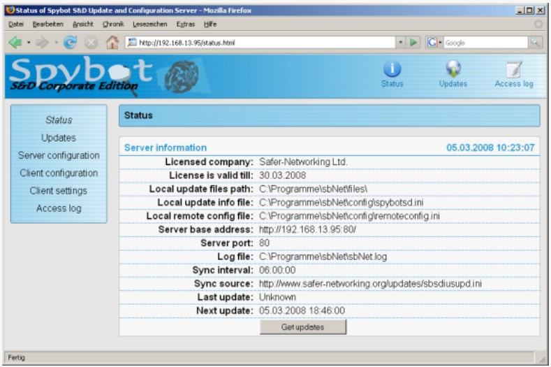Click the license date 30.03.2008
The image size is (551, 367).
[x=283, y=175]
